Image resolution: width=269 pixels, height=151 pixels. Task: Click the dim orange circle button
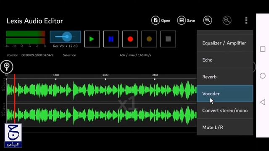(149, 39)
